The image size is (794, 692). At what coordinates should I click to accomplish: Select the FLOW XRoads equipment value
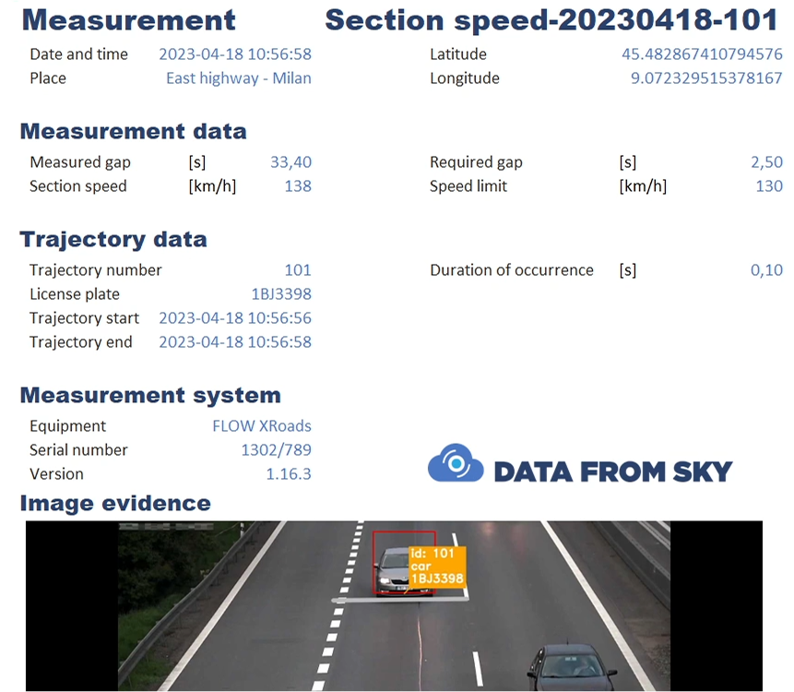[x=261, y=426]
